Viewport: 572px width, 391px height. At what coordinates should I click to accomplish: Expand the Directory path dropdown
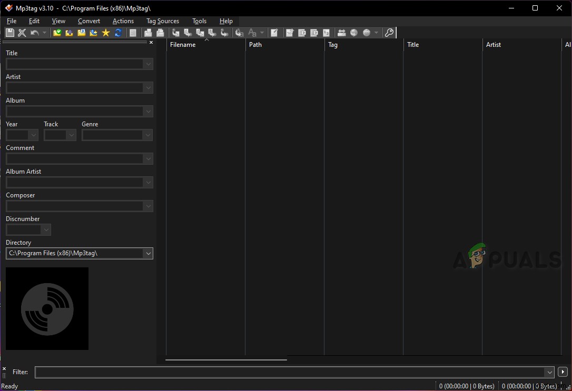(x=148, y=254)
